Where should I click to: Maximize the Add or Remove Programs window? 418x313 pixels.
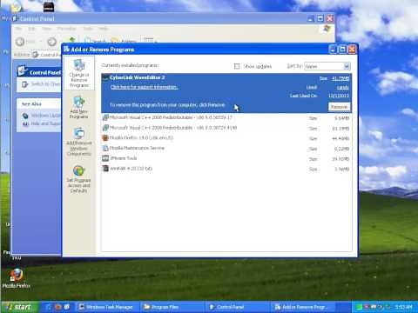pos(342,50)
